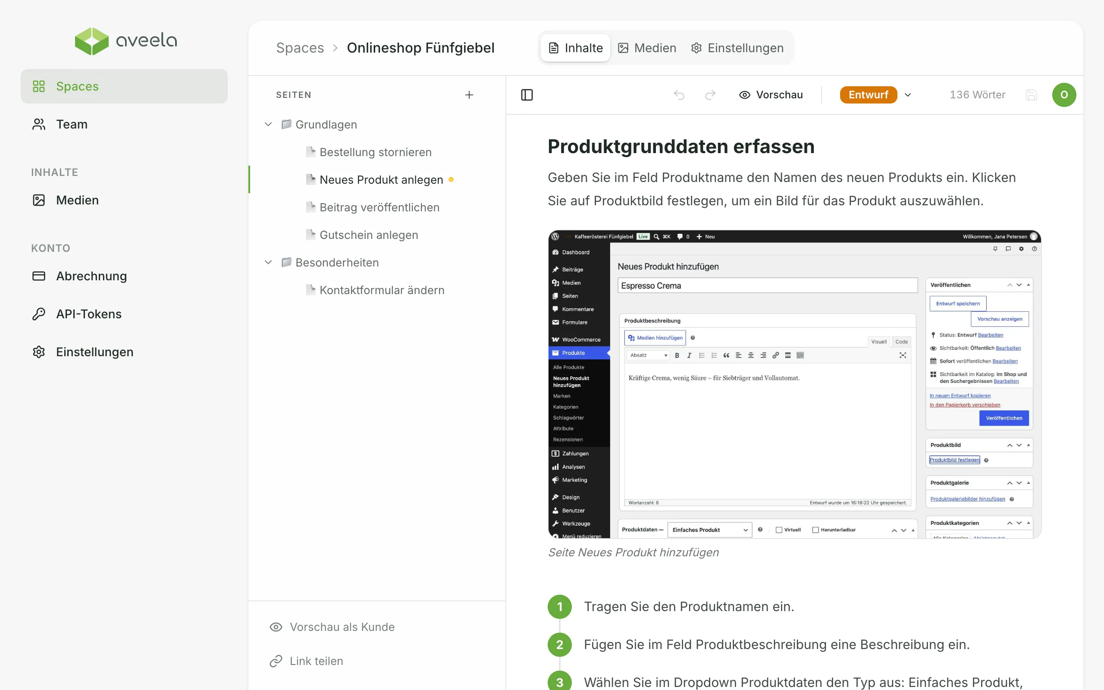Click step text Tragen Sie den Produktnamen ein

click(689, 606)
